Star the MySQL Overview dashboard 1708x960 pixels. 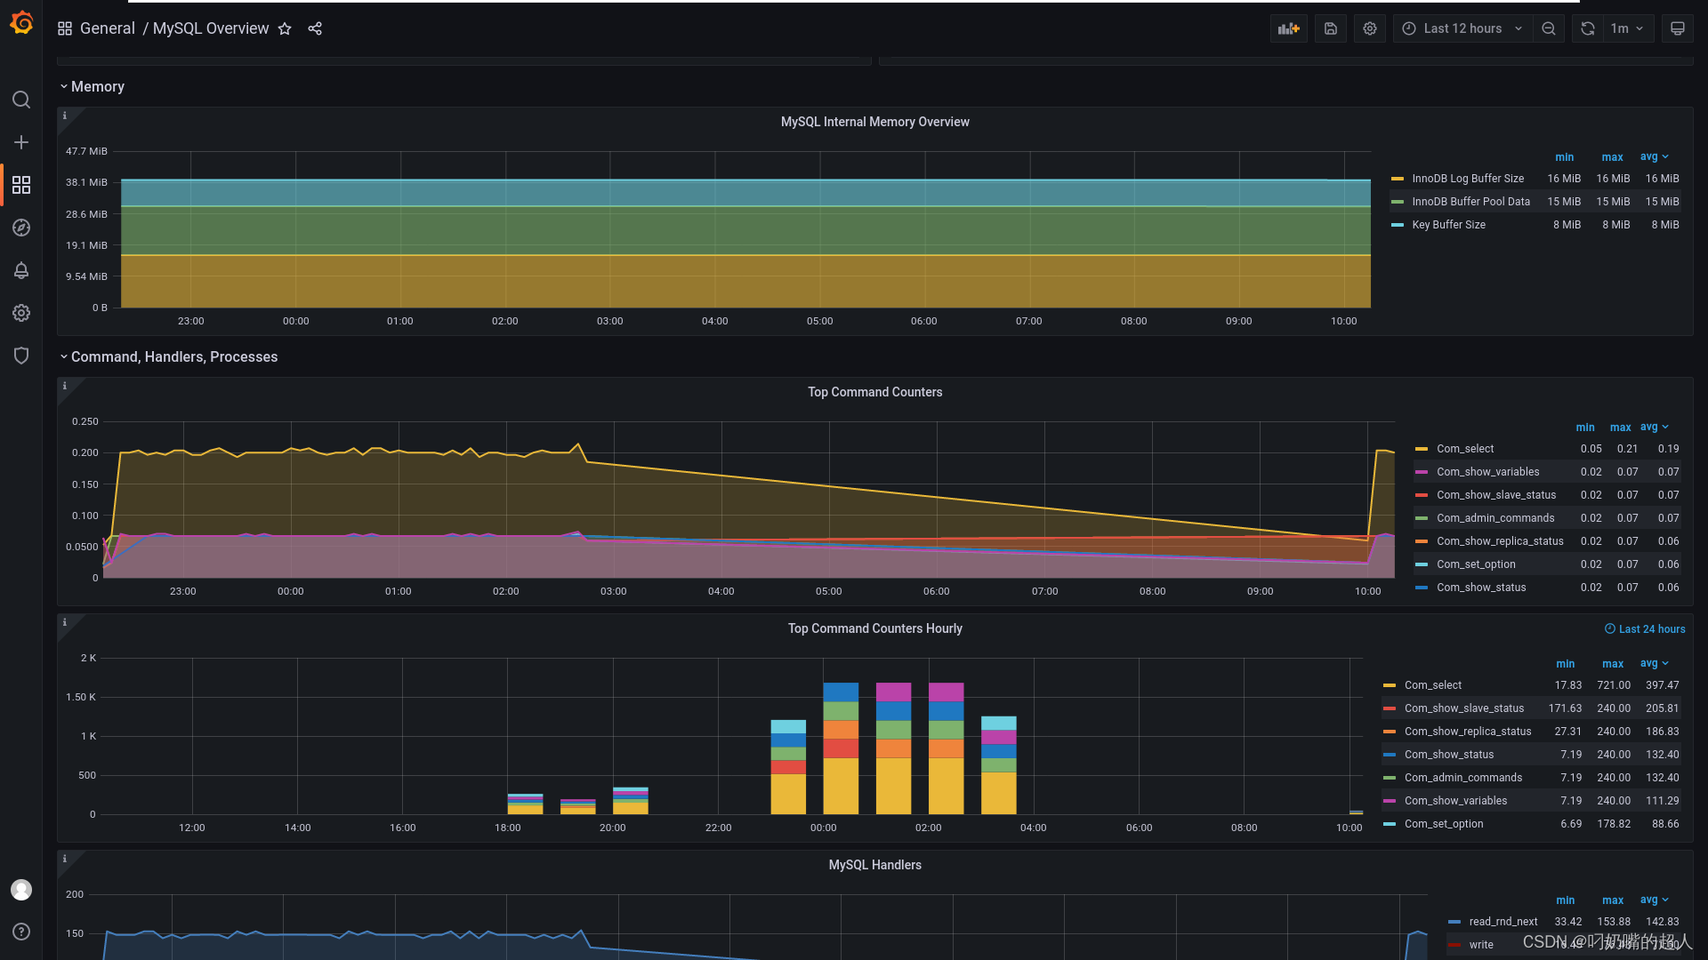pos(285,28)
